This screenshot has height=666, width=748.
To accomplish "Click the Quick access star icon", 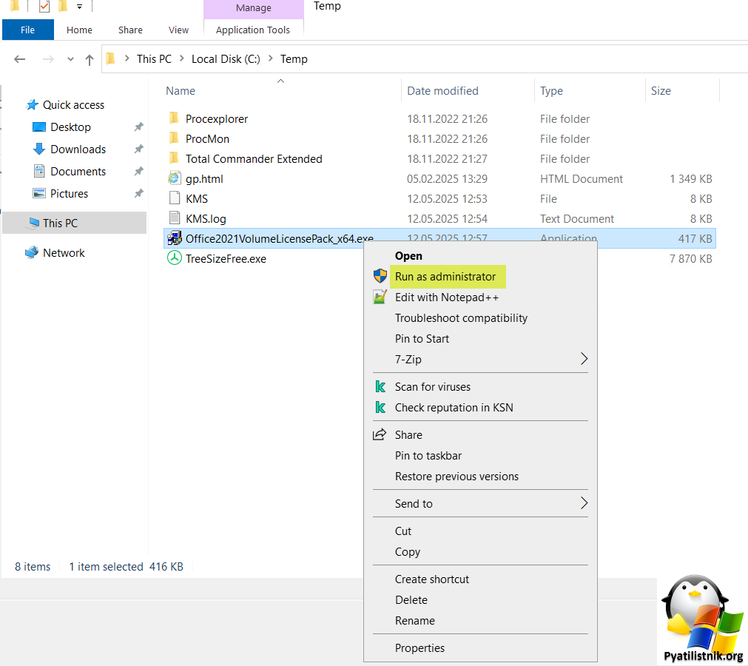I will [32, 104].
